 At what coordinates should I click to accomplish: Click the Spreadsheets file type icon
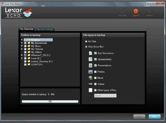91,59
